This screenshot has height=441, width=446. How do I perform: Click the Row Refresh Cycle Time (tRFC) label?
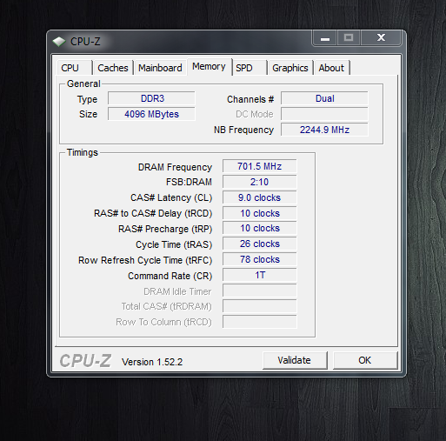coord(145,260)
